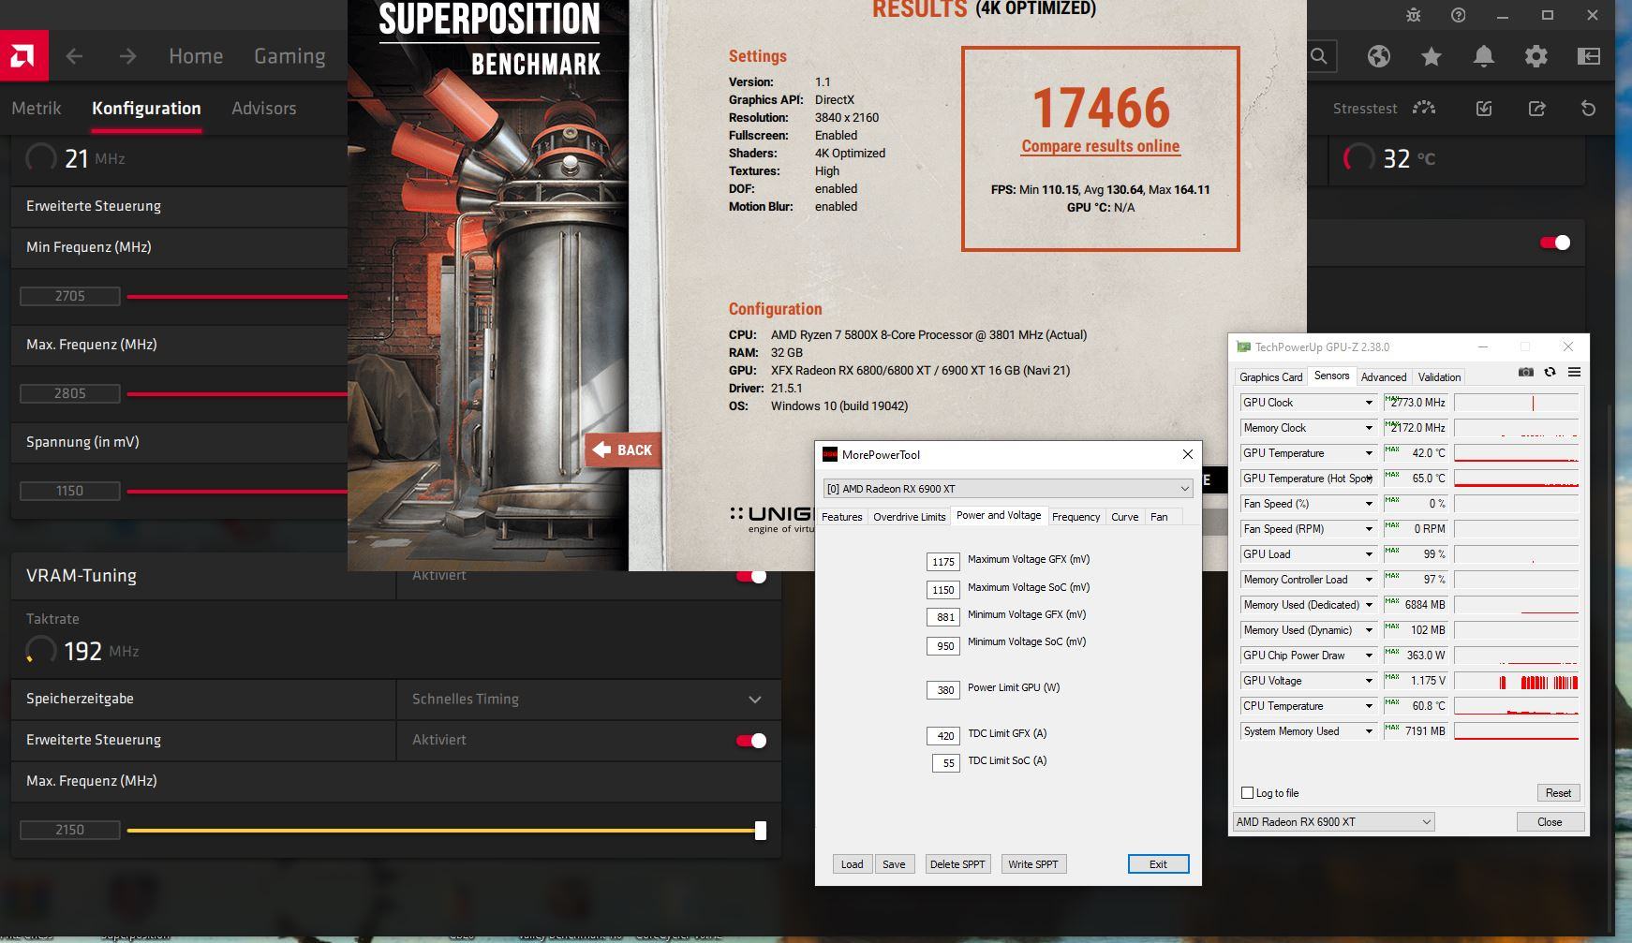Switch to the Graphics Card tab in GPU-Z
Screen dimensions: 1632x943
coord(1270,376)
